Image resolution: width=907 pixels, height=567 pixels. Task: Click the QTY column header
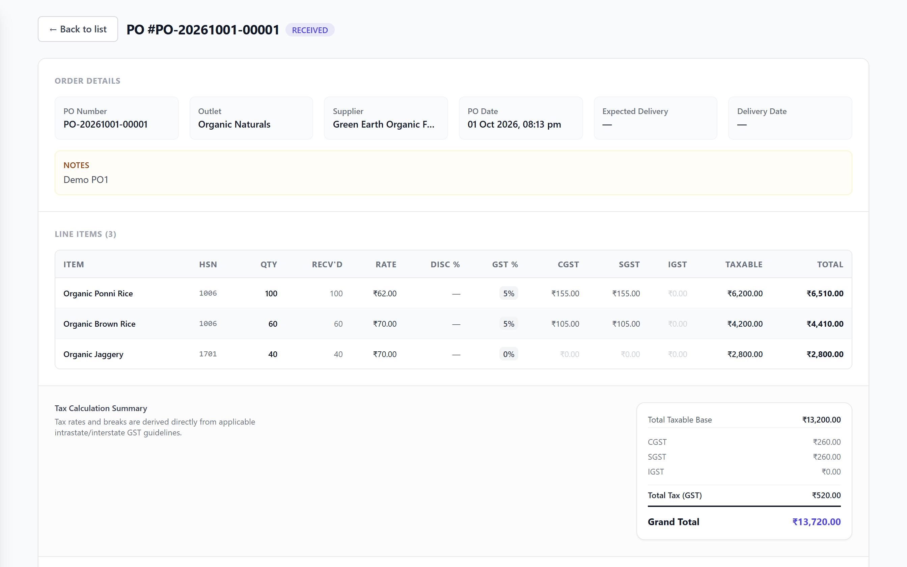pos(269,264)
